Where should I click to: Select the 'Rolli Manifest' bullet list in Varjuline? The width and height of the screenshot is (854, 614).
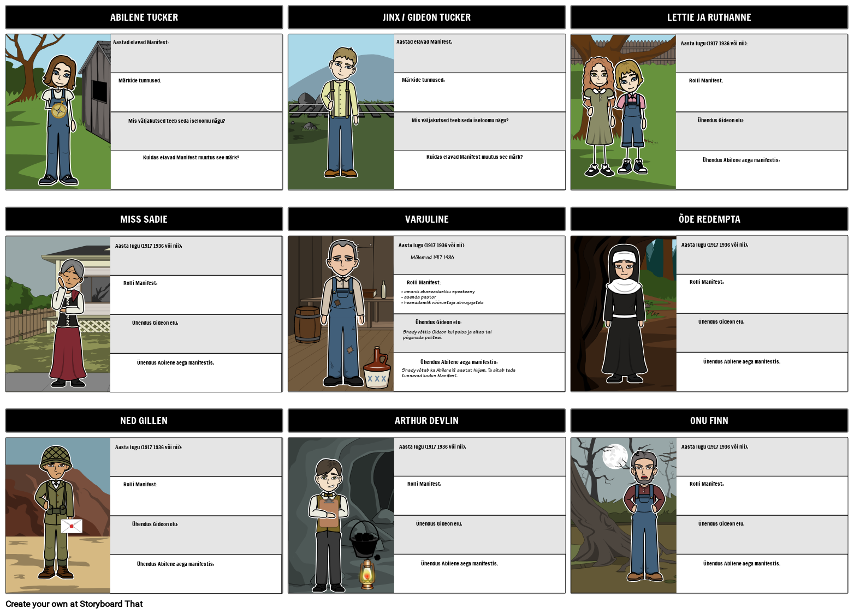click(442, 296)
